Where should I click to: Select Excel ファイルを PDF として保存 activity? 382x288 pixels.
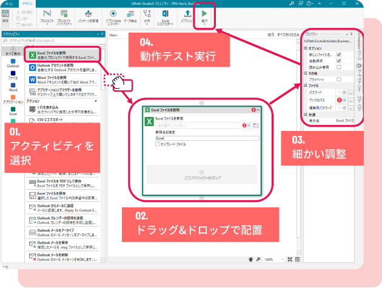(62, 183)
